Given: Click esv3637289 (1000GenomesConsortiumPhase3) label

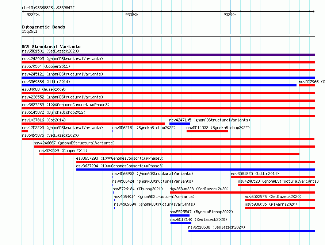Looking at the screenshot, I should [66, 105].
